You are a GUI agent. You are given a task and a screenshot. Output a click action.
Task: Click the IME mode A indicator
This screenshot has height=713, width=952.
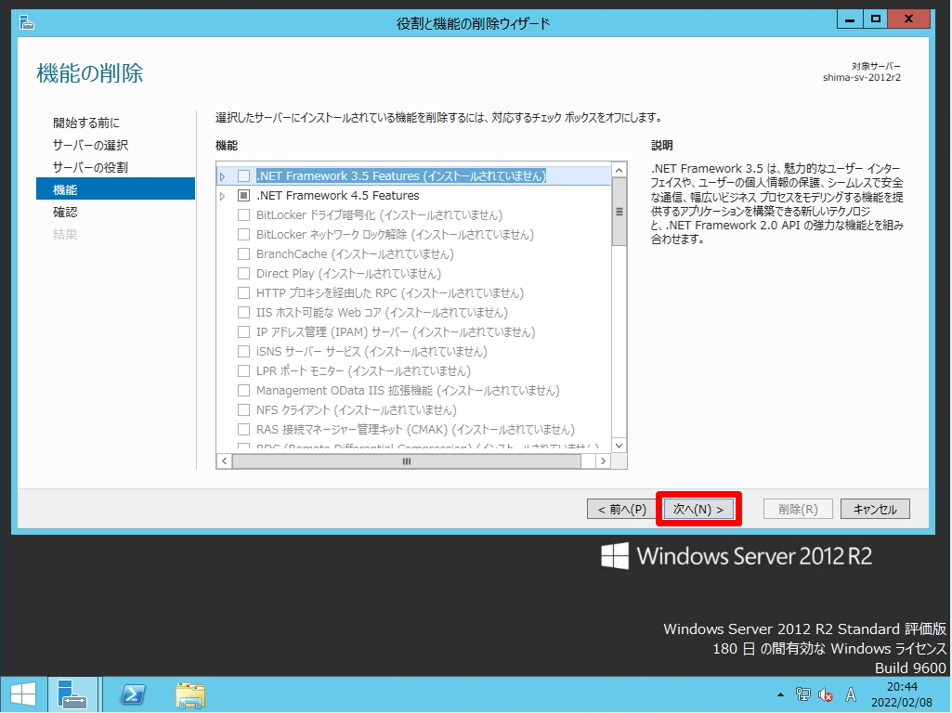[x=851, y=694]
